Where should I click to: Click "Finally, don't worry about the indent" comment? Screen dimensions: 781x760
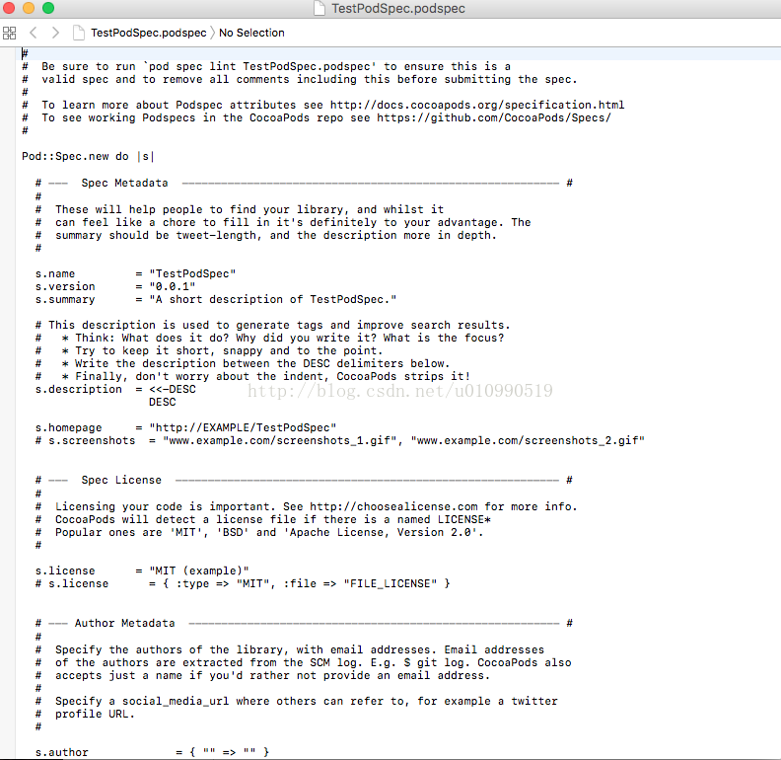coord(252,376)
